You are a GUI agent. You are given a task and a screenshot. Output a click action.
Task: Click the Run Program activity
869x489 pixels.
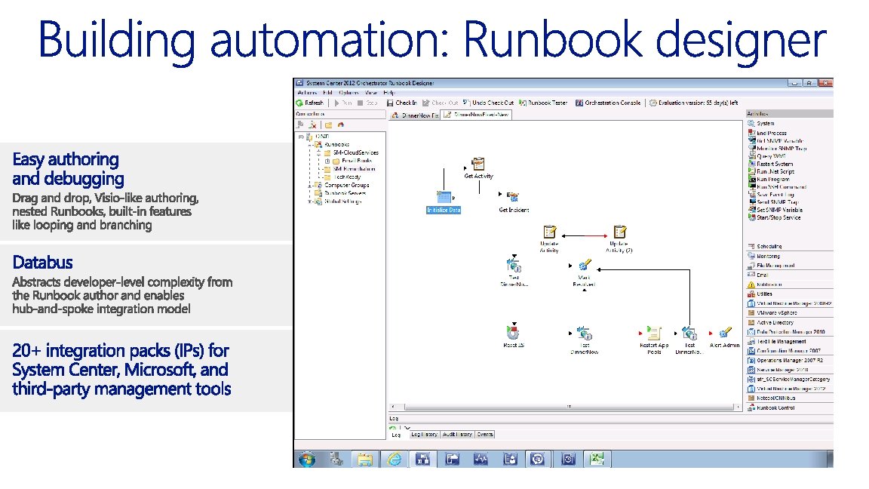769,180
